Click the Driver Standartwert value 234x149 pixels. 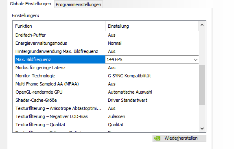tap(128, 100)
